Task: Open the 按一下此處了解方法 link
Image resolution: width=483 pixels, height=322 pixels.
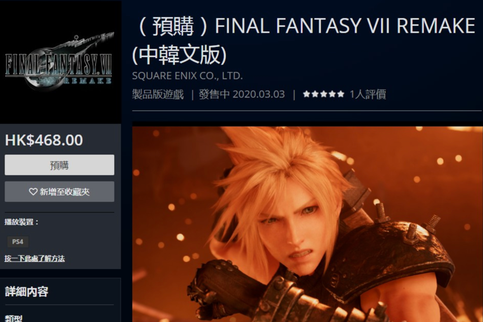Action: [35, 258]
